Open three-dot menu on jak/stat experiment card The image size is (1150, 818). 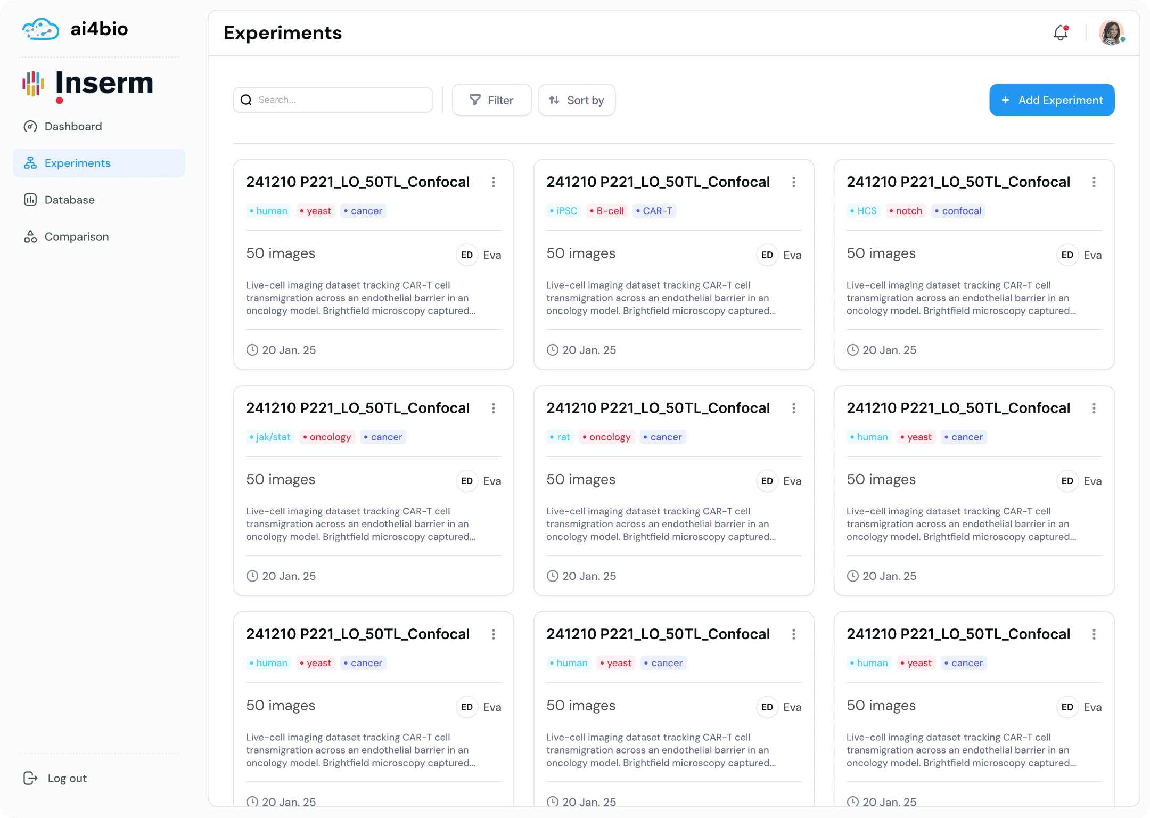[494, 408]
